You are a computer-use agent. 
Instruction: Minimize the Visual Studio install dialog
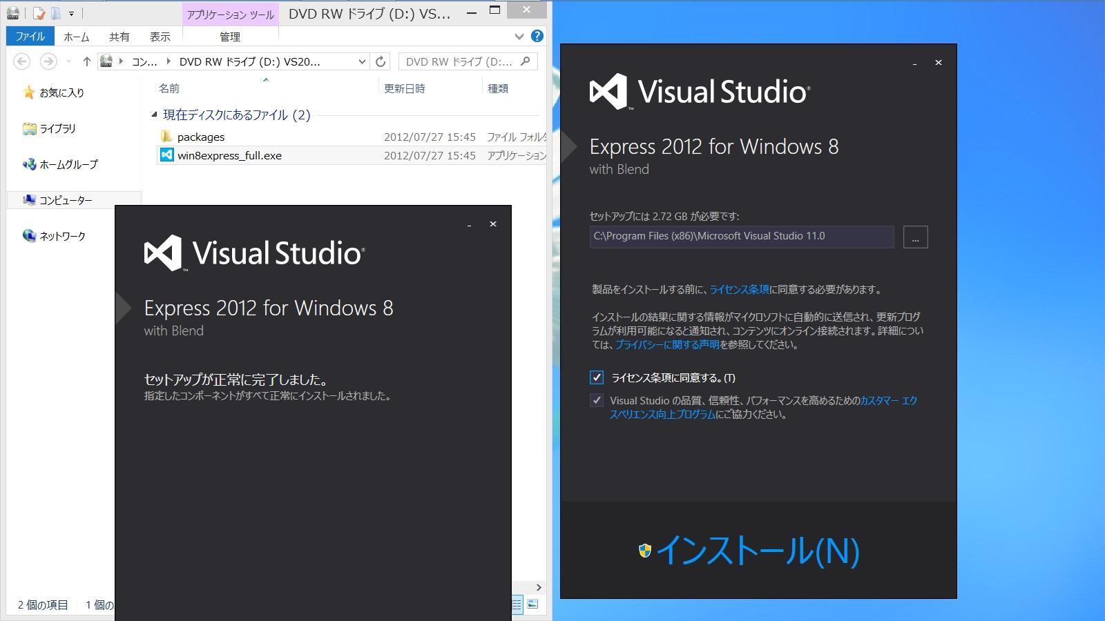pos(915,63)
